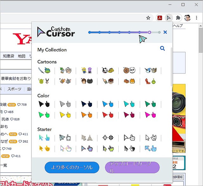Pick the green alien starter cursor
The image size is (203, 186).
coord(108,149)
